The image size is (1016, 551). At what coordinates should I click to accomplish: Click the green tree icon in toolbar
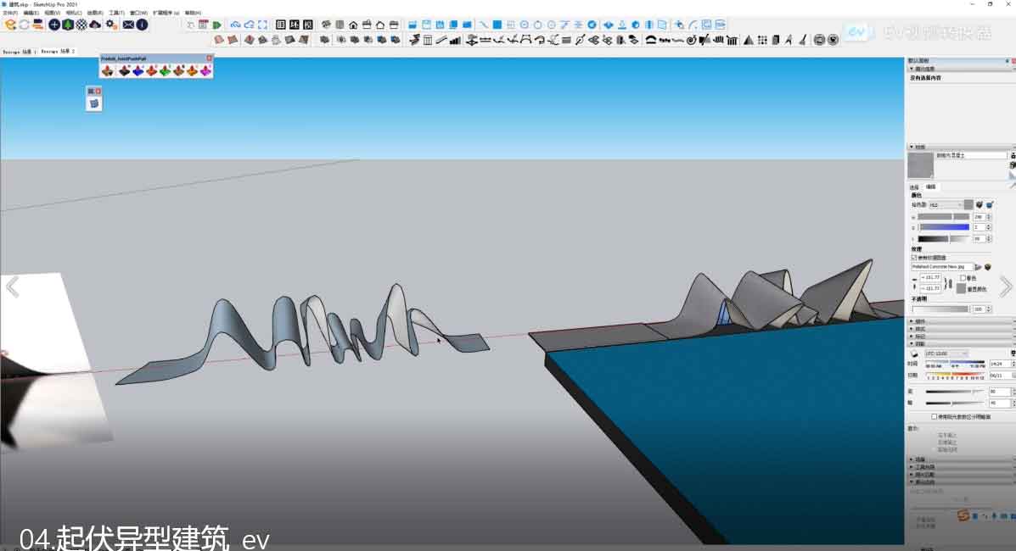[68, 25]
